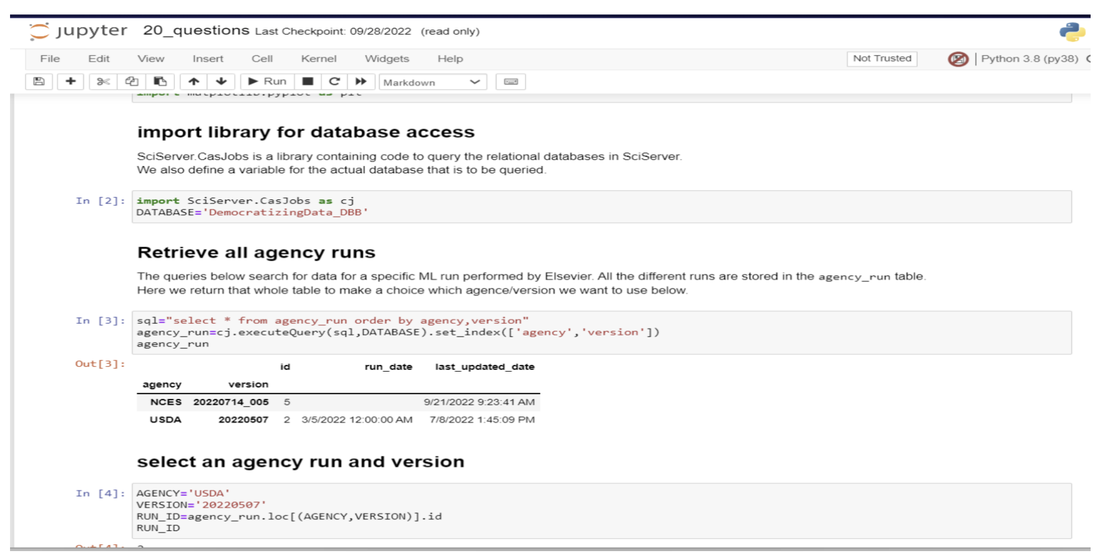
Task: Open the Kernel menu
Action: click(319, 59)
